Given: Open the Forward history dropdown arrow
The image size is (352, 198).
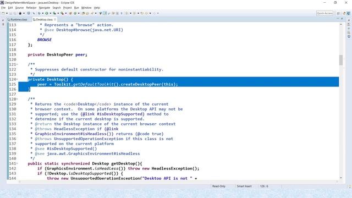Looking at the screenshot, I should point(158,13).
